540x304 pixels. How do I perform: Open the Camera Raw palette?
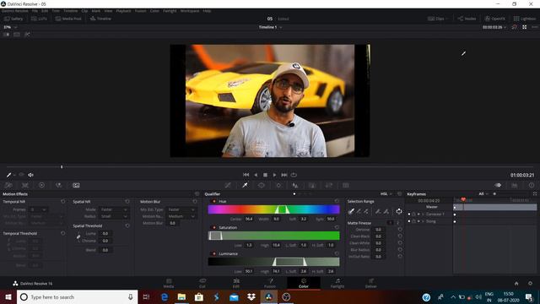pos(8,186)
